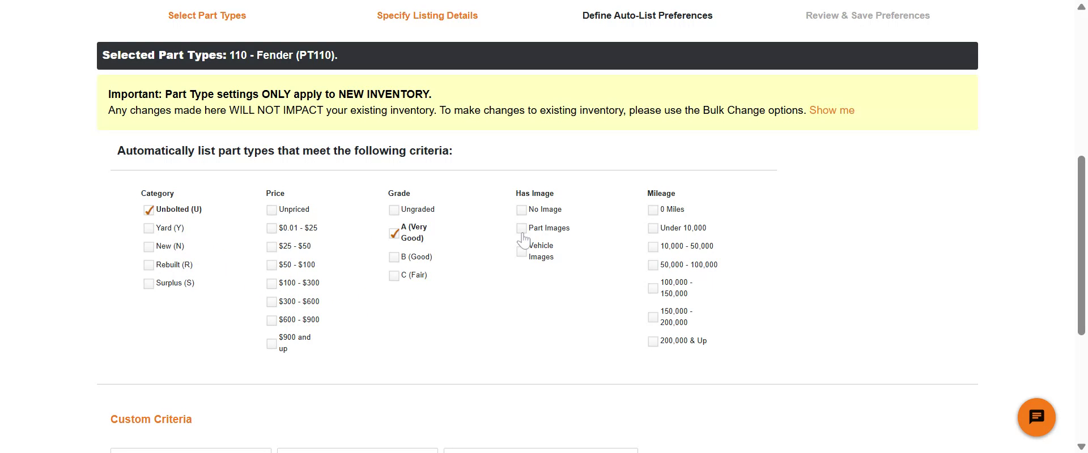Select the Surplus (S) category checkbox
Screen dimensions: 1088x453
tap(148, 284)
